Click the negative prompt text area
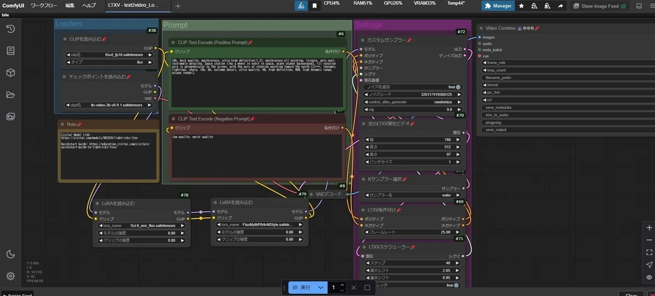655x296 pixels. click(x=258, y=155)
